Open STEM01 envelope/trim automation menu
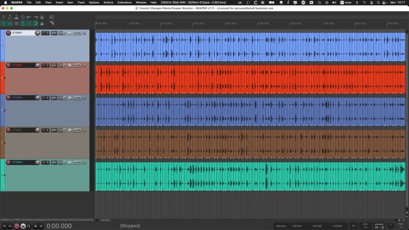 pyautogui.click(x=78, y=33)
